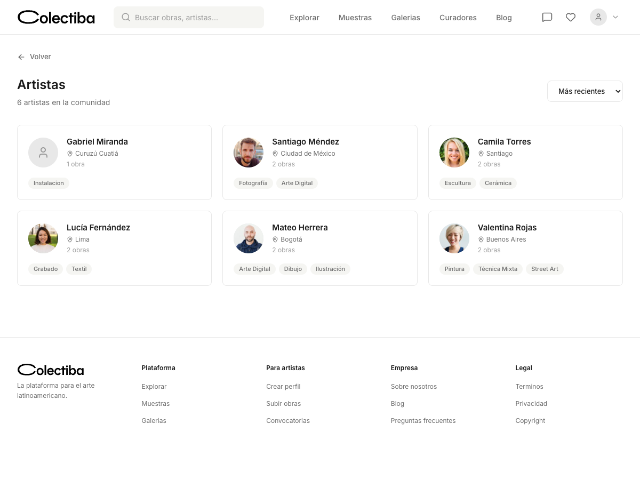Open the Más recientes sort dropdown
Screen dimensions: 640x480
click(x=585, y=91)
